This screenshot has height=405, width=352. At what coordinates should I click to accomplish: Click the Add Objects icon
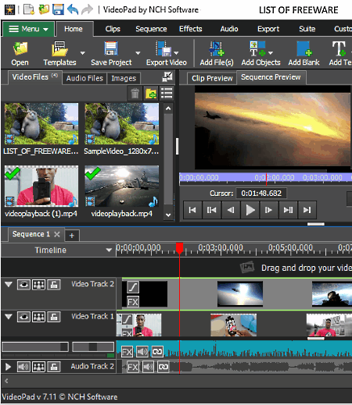click(x=257, y=48)
